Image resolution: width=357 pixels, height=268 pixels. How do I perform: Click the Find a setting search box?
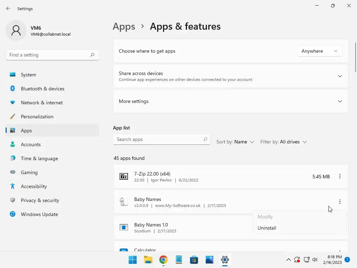tap(49, 55)
